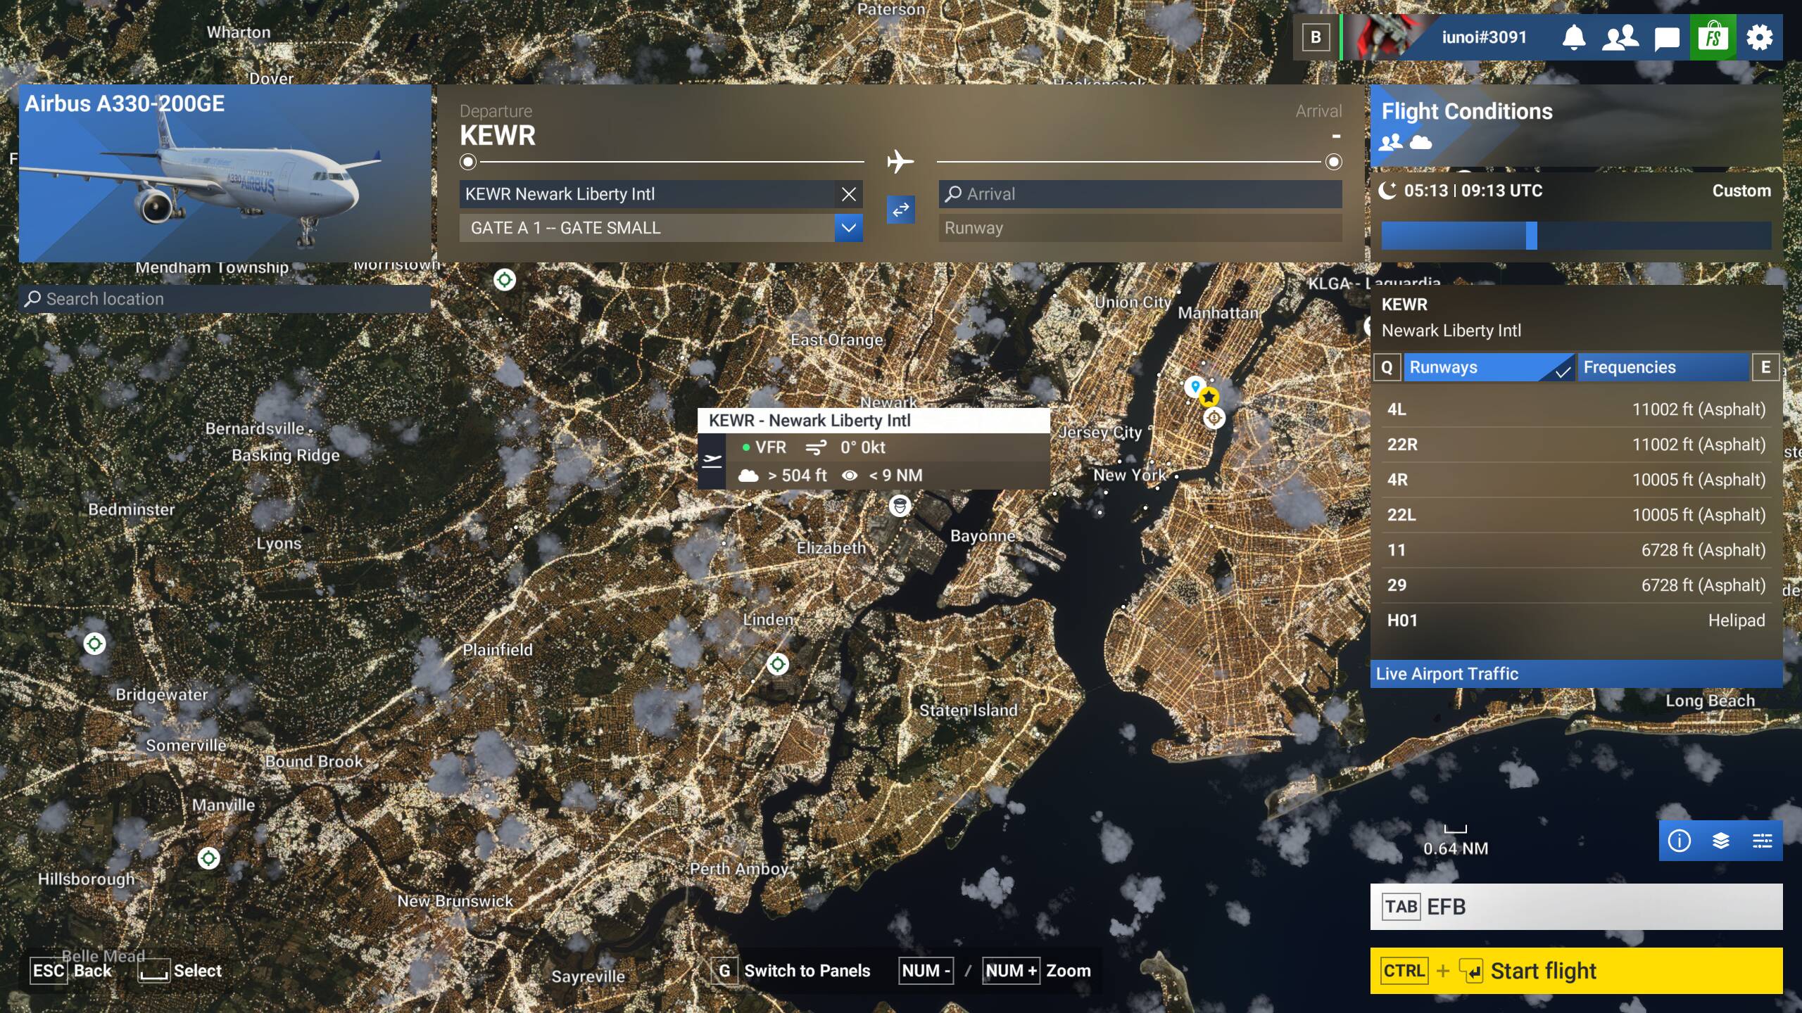The height and width of the screenshot is (1013, 1802).
Task: Open the friends list icon
Action: coord(1620,37)
